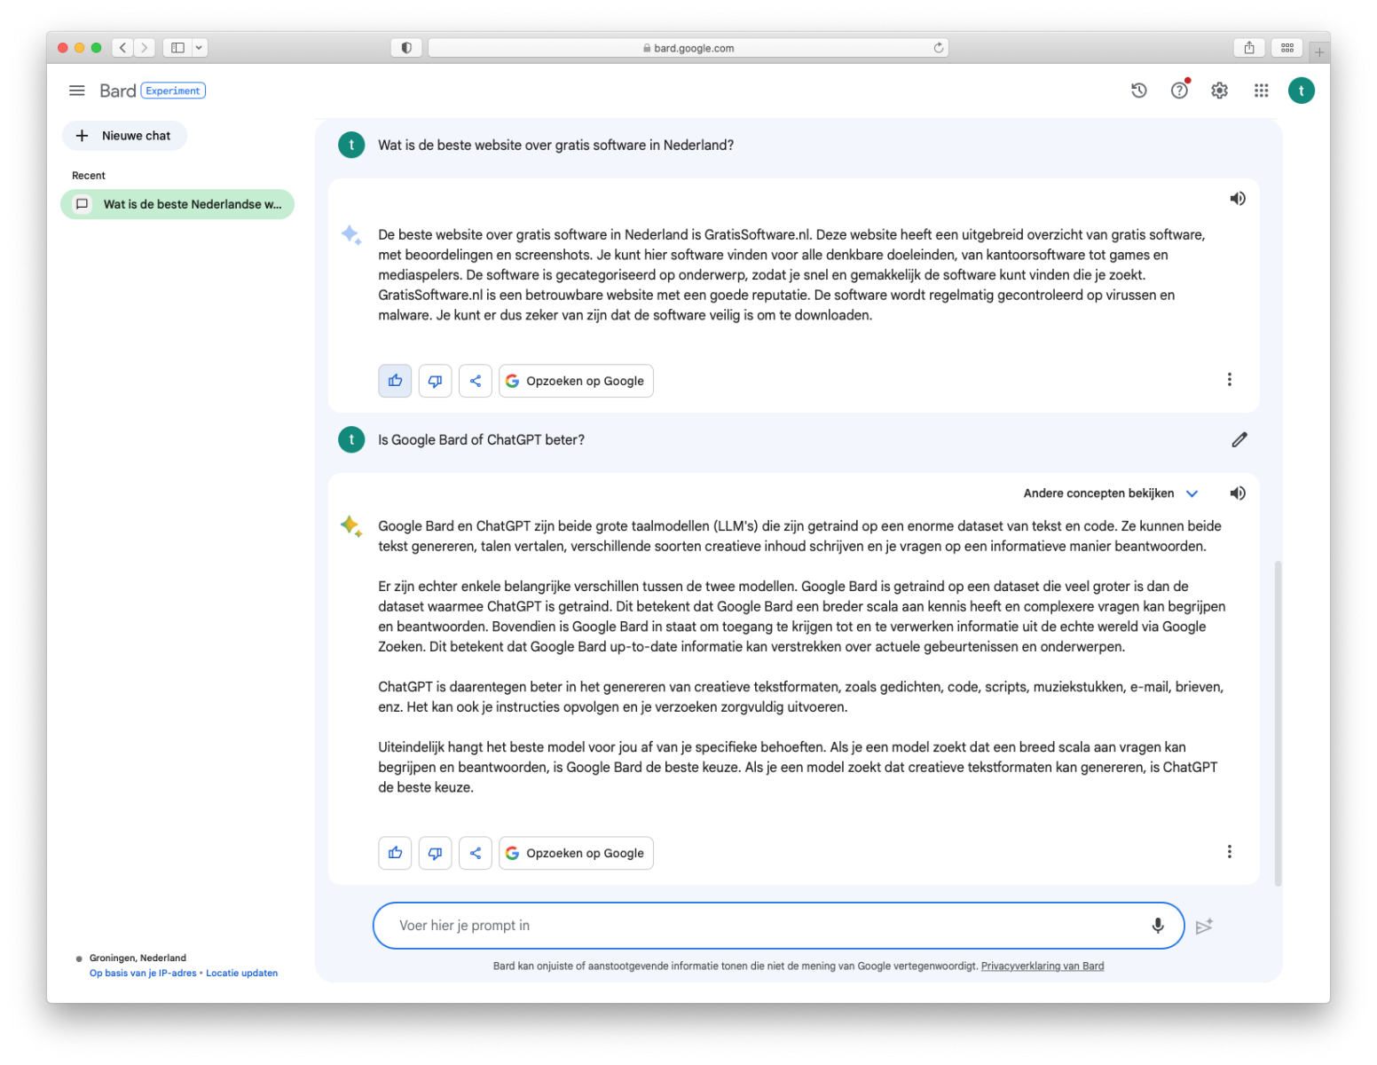1377x1065 pixels.
Task: Open Bard settings gear icon
Action: coord(1220,91)
